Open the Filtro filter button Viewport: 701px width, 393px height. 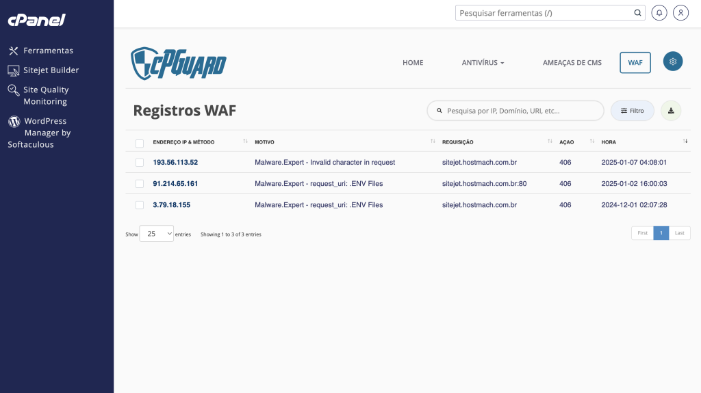pos(632,111)
